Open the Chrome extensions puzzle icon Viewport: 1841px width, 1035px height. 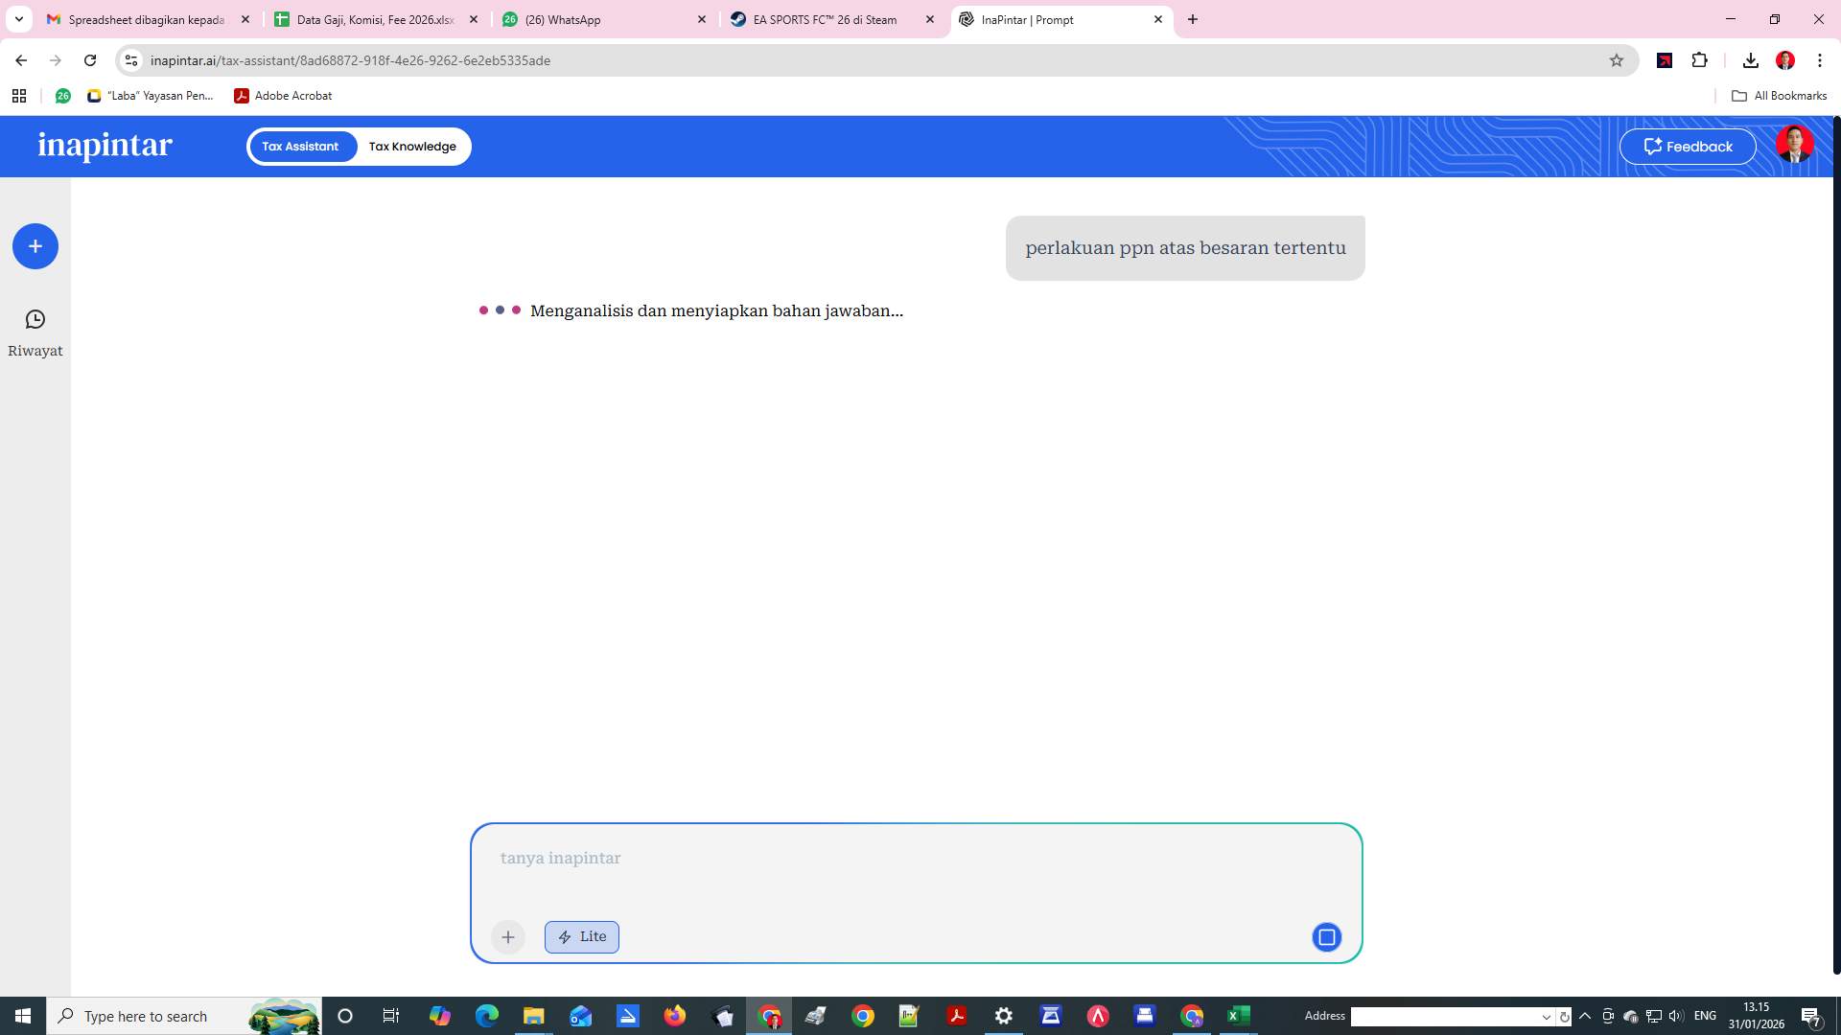1701,59
